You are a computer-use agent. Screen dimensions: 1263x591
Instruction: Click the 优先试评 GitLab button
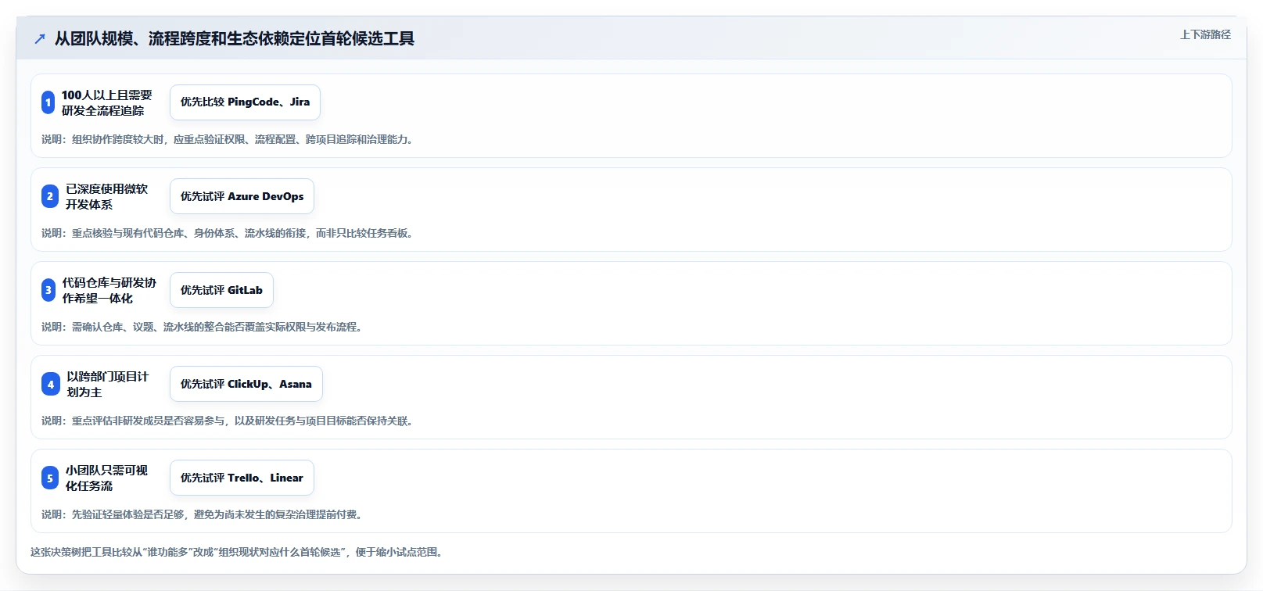tap(221, 290)
